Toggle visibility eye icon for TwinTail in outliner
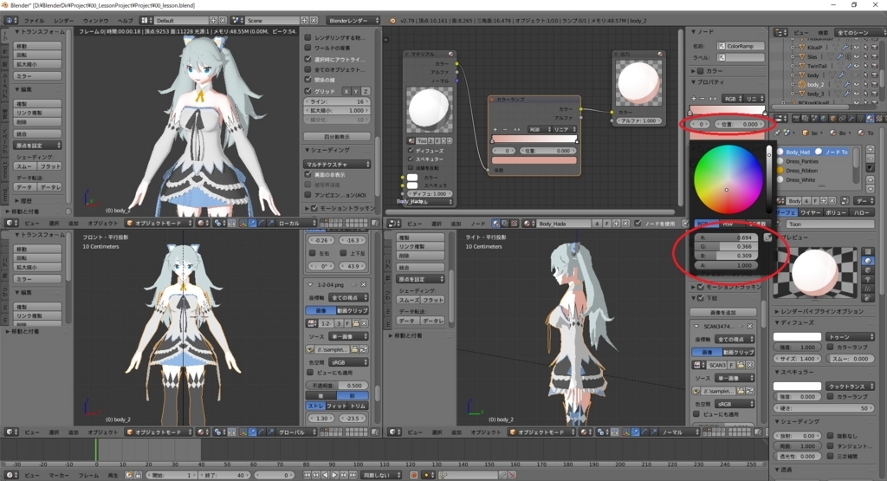887x481 pixels. pyautogui.click(x=857, y=66)
